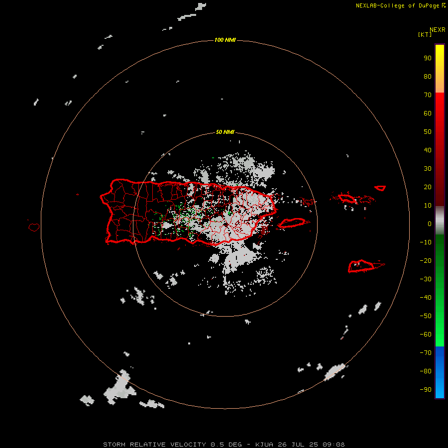
Task: Click the NEXLAB-College of DuPage credit text
Action: (400, 5)
